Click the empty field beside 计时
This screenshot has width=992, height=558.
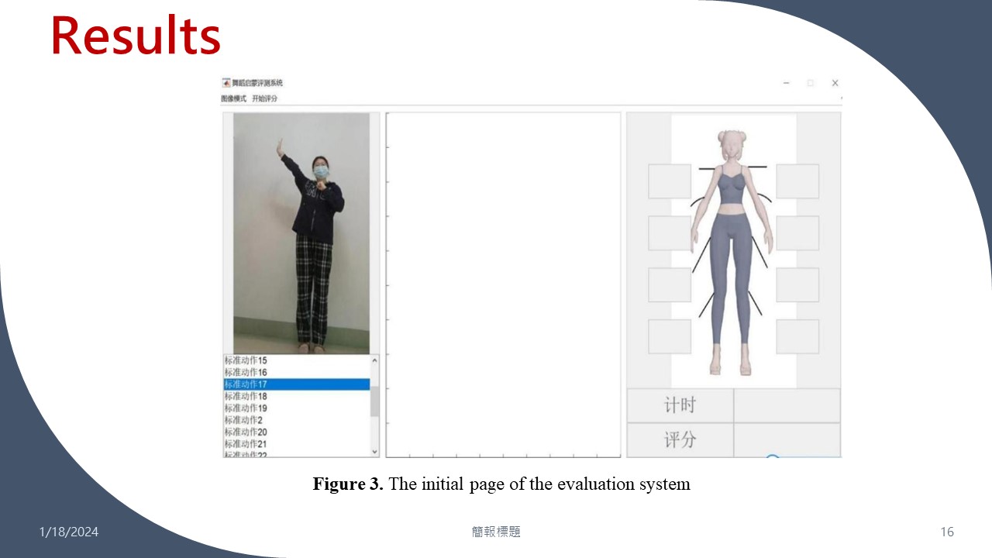(787, 405)
